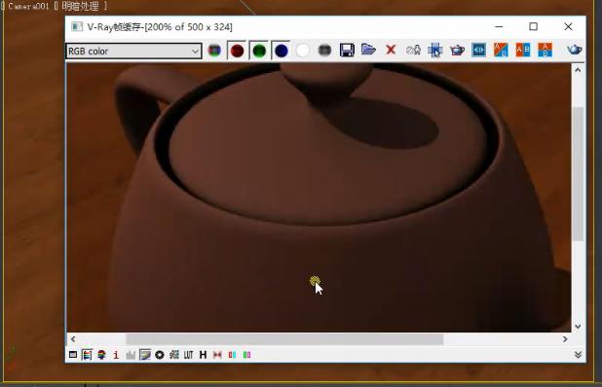The height and width of the screenshot is (387, 602).
Task: Set A/B diagonal compare icon
Action: tap(501, 51)
